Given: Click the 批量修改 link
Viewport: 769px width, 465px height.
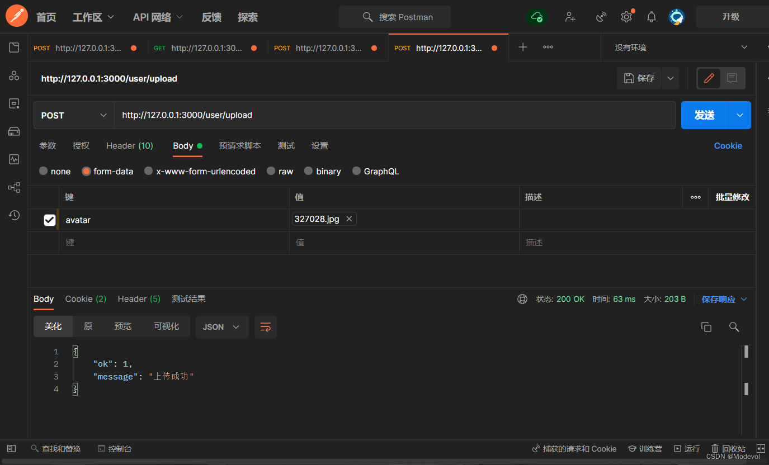Looking at the screenshot, I should [732, 197].
